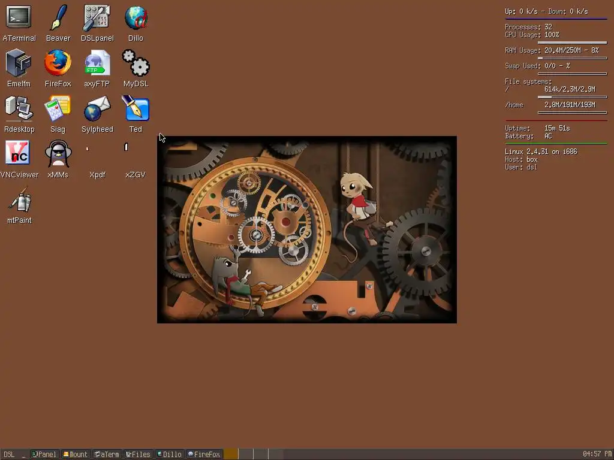Click the CPU Usage progress bar
This screenshot has height=460, width=614.
pyautogui.click(x=572, y=43)
